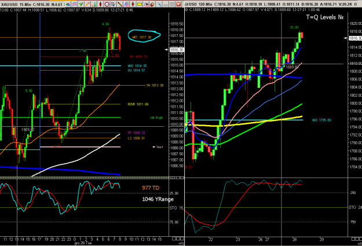Click the blue pushpin icon

click(x=159, y=4)
